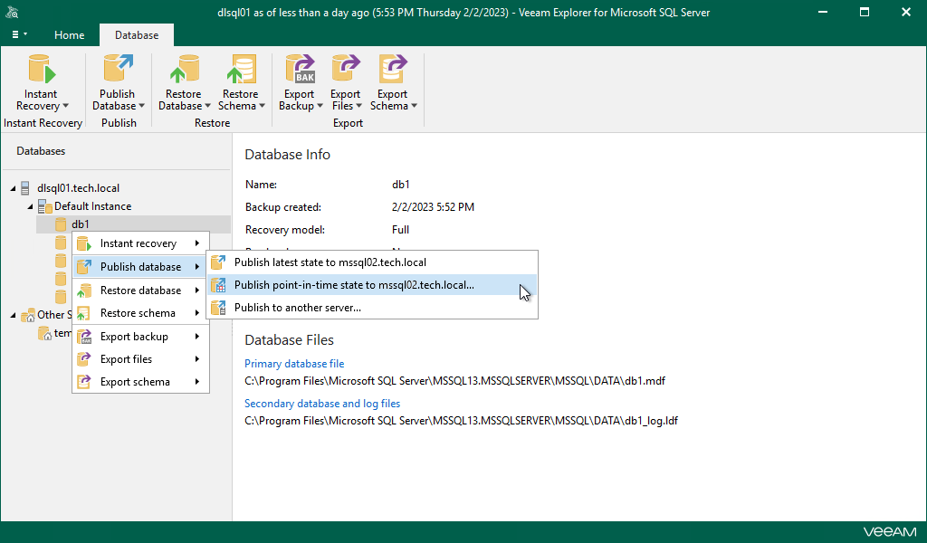
Task: Click the db1.mdf file path text
Action: (x=454, y=381)
